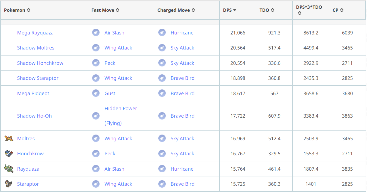Click Flying-type icon beside Mega Pidgeot's Gust

coord(96,93)
